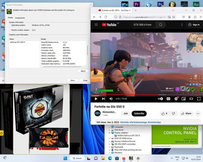Open Firefox Pocket save icon
203x162 pixels.
pyautogui.click(x=184, y=17)
